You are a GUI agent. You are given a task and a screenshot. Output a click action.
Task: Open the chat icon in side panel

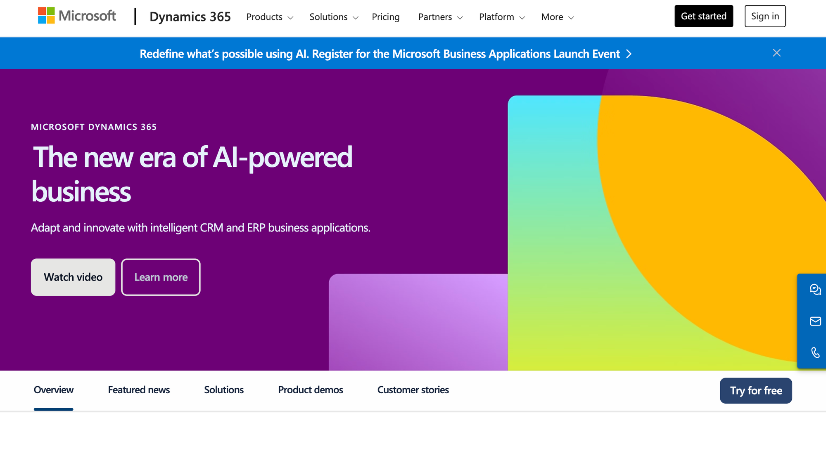coord(815,289)
